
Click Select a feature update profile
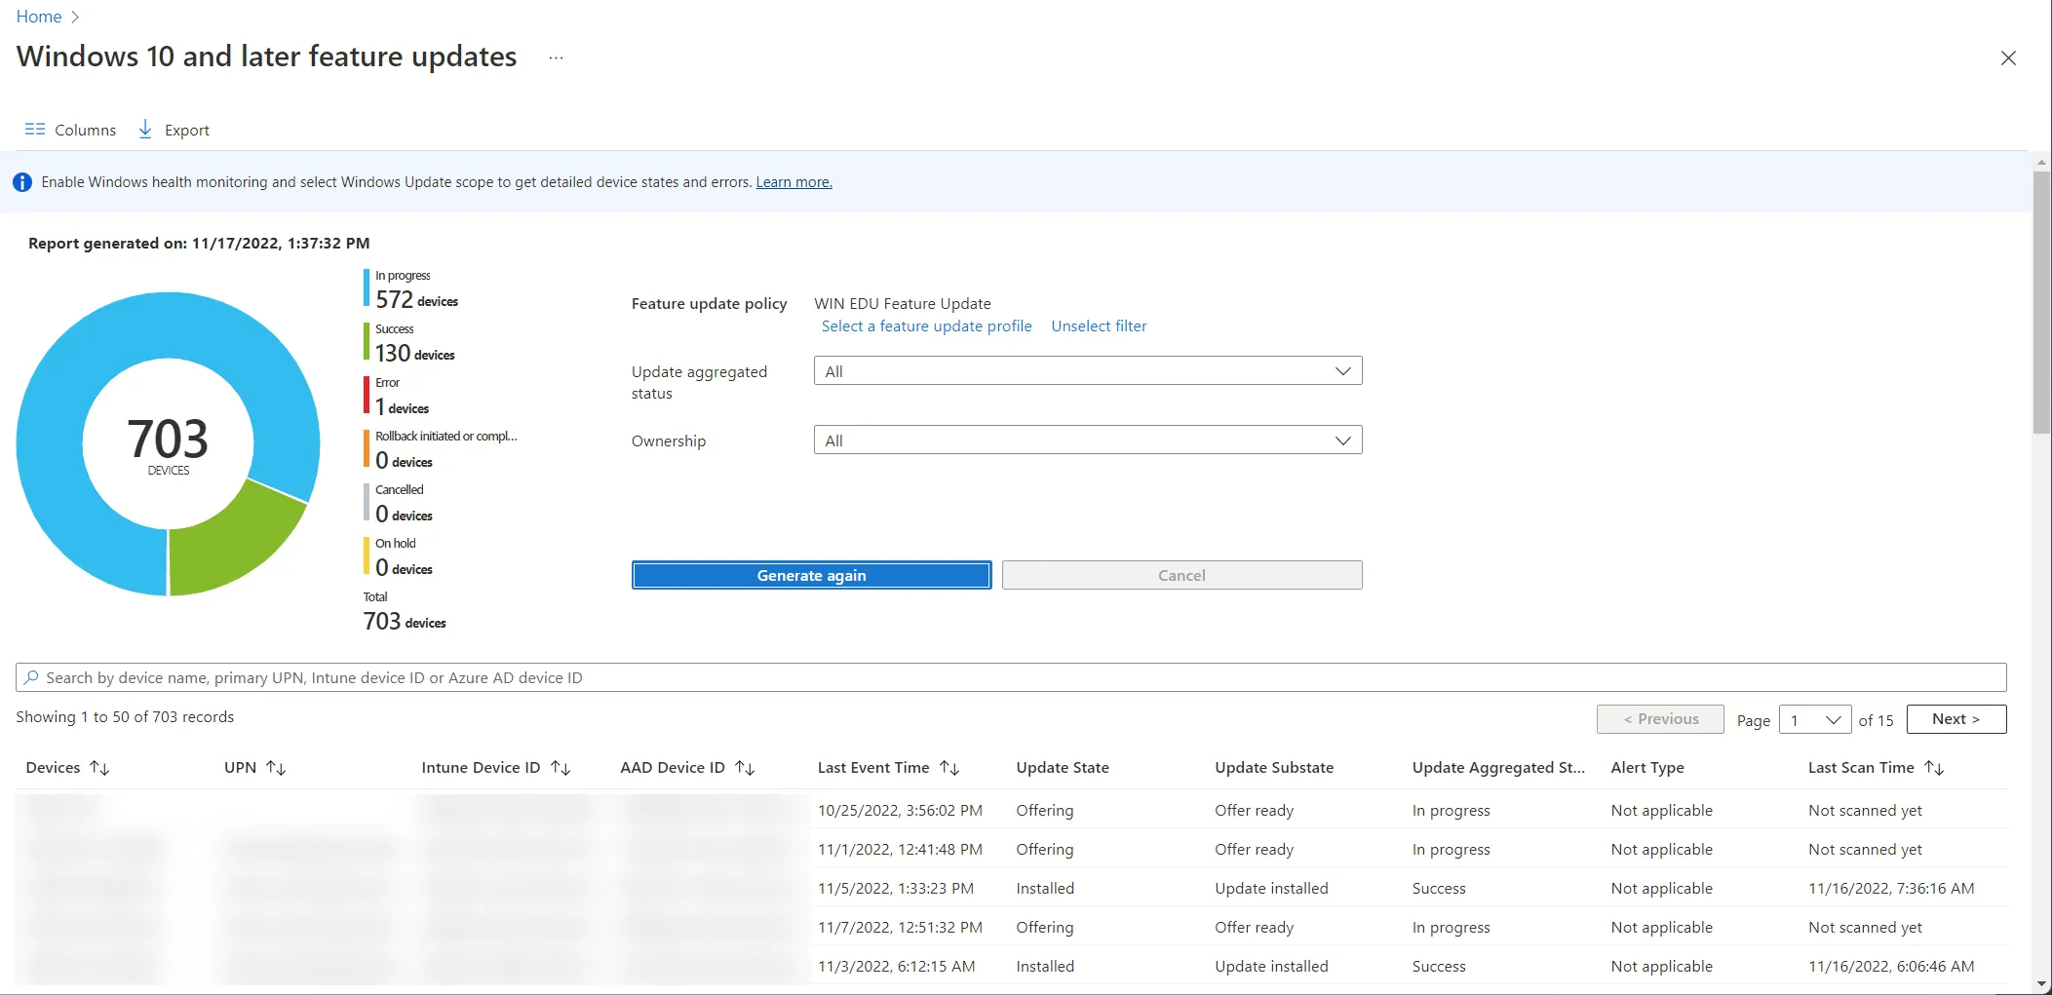926,326
